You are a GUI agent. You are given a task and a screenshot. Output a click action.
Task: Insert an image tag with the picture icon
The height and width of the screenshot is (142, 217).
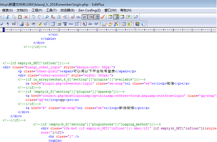click(x=22, y=24)
